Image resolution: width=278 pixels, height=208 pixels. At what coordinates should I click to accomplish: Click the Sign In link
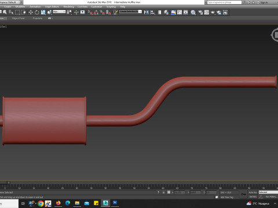[x=264, y=2]
